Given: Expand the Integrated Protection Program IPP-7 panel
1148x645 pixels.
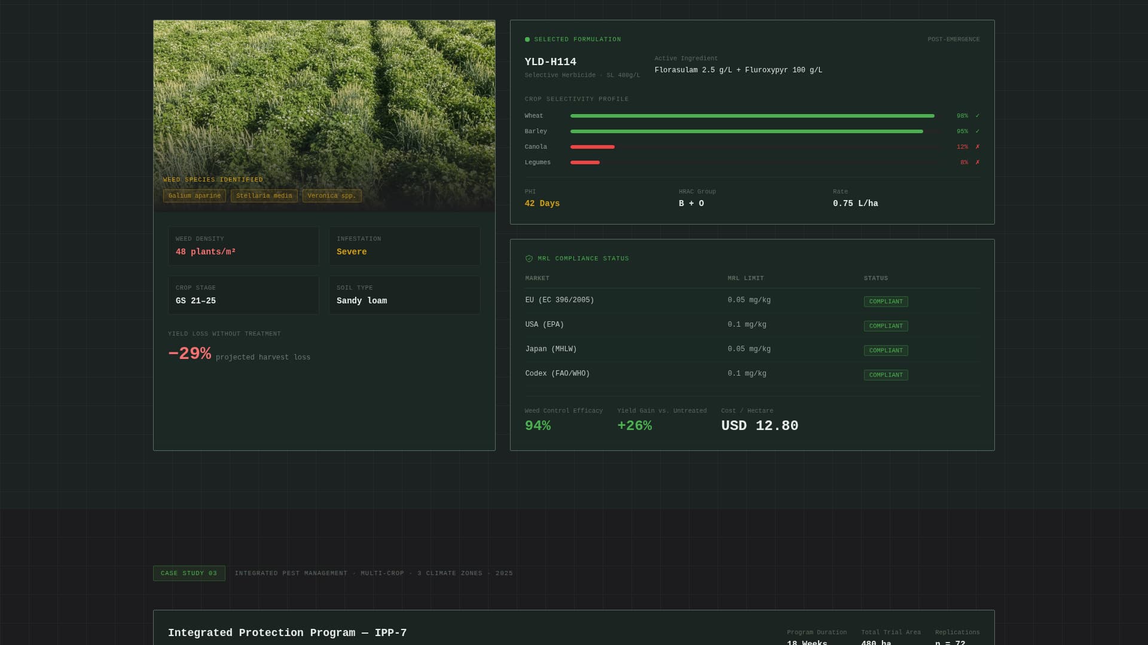Looking at the screenshot, I should (288, 633).
